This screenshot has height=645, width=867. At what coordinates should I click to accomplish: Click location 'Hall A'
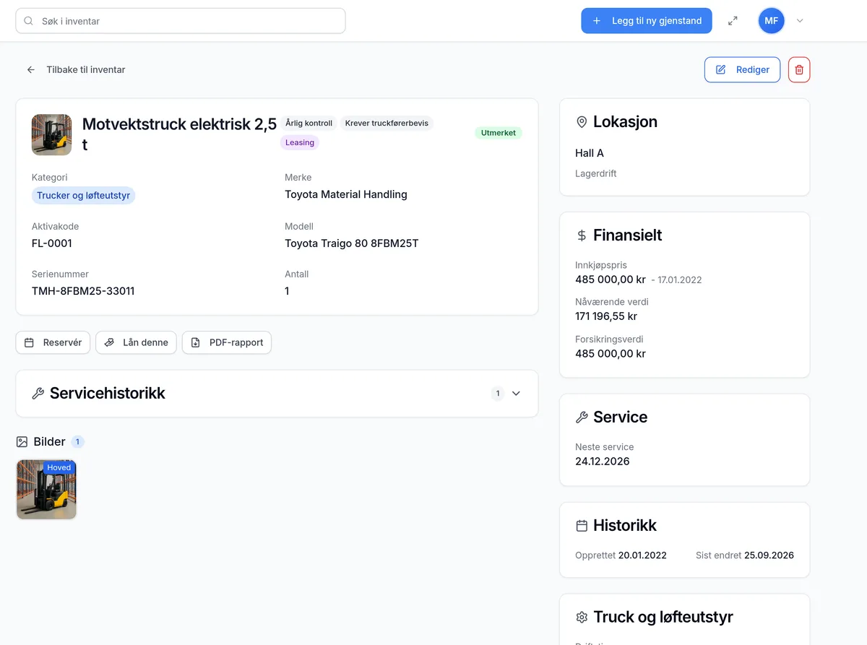click(x=590, y=153)
